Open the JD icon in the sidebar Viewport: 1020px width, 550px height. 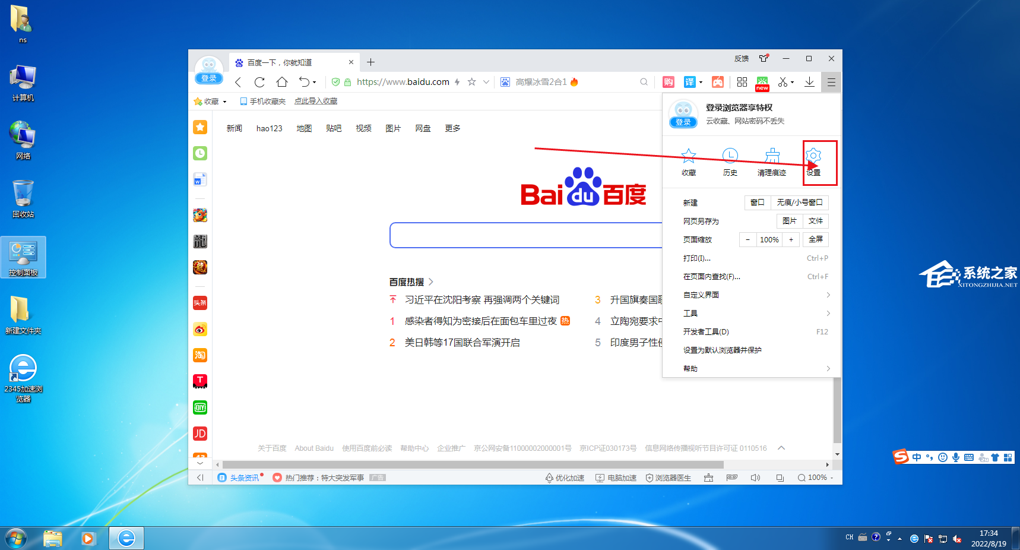click(x=200, y=434)
